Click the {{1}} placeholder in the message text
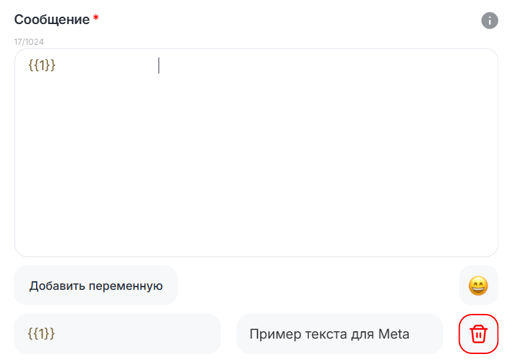The image size is (519, 362). click(41, 65)
